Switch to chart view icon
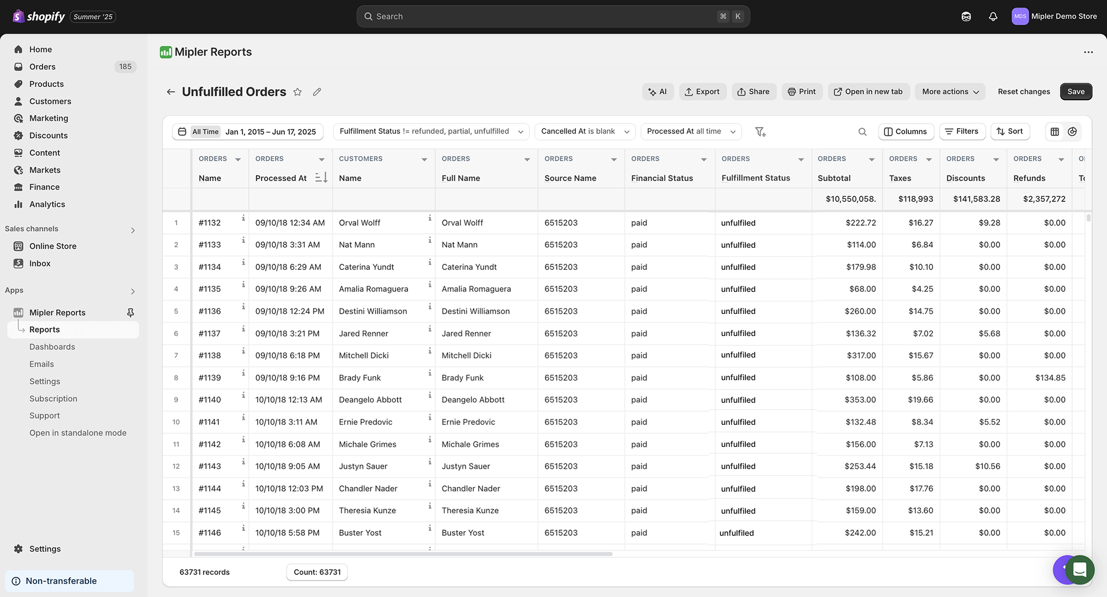This screenshot has width=1107, height=597. tap(1072, 132)
